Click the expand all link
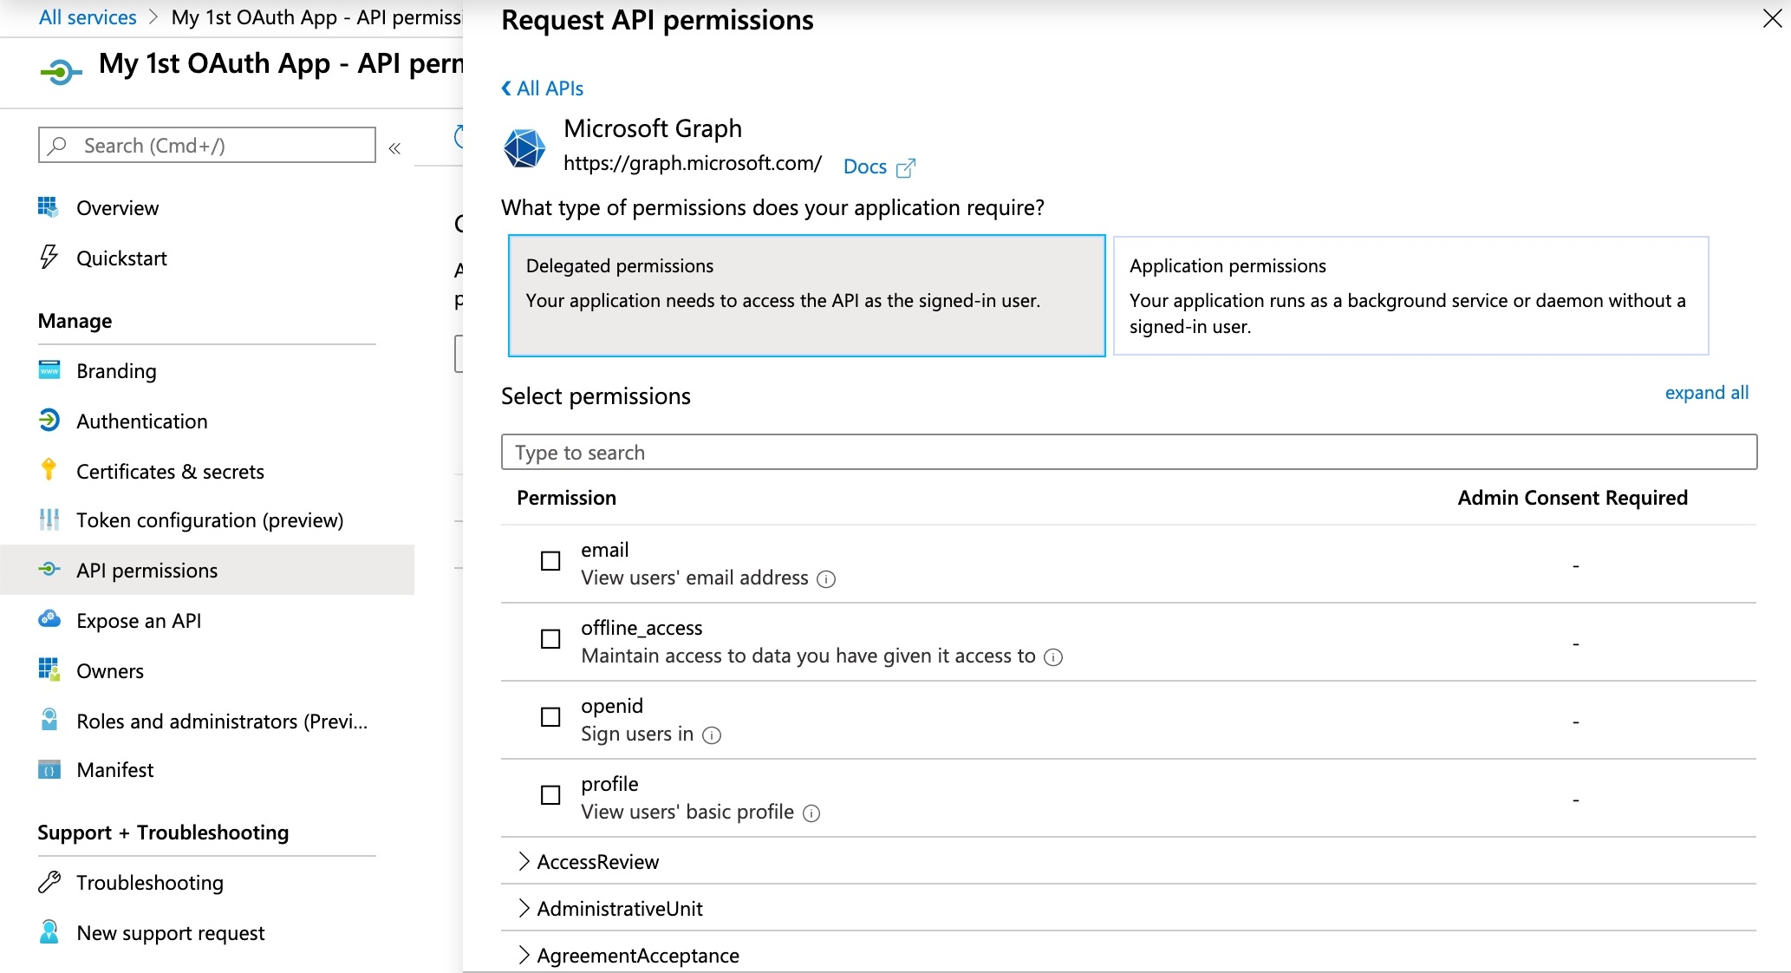Image resolution: width=1791 pixels, height=973 pixels. point(1706,393)
